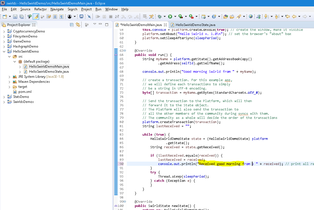Viewport: 314px width, 210px height.
Task: Open the Refactor menu
Action: pyautogui.click(x=41, y=9)
